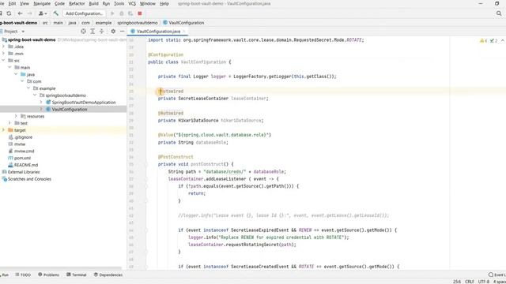Open the Refactor menu

[77, 3]
